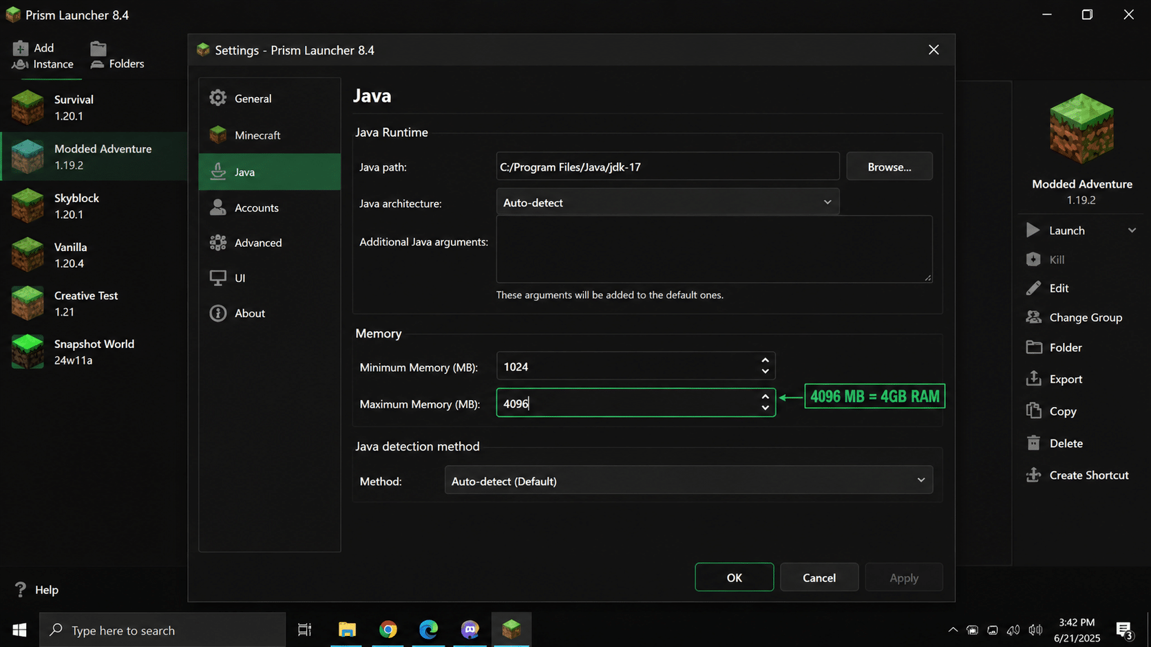The image size is (1151, 647).
Task: Open Task View on the taskbar
Action: pyautogui.click(x=304, y=630)
